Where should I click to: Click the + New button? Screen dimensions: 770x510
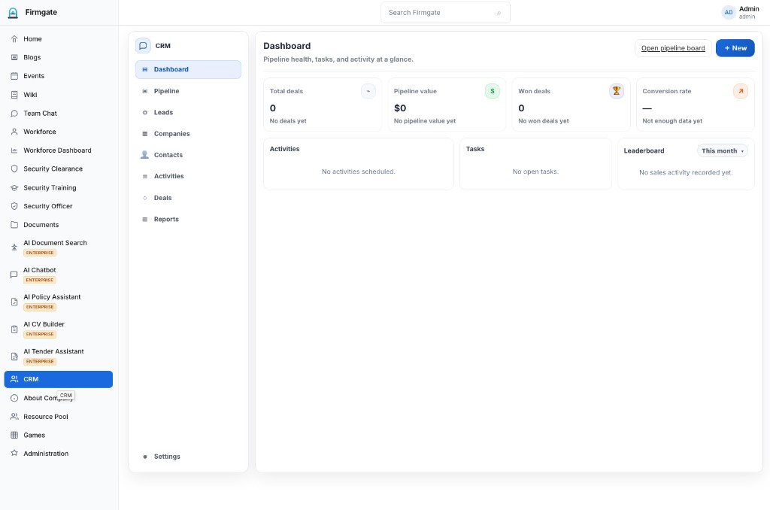coord(735,48)
